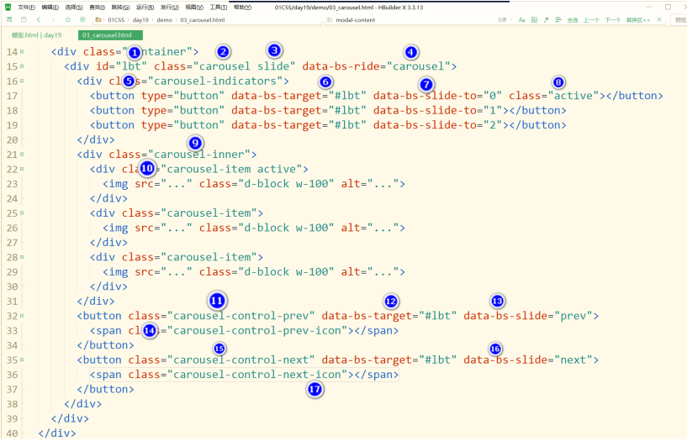
Task: Toggle whole-word match search option
Action: pos(534,20)
